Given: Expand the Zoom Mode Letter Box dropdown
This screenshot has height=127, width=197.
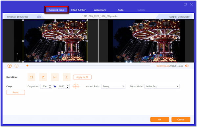Looking at the screenshot, I should pyautogui.click(x=162, y=86).
